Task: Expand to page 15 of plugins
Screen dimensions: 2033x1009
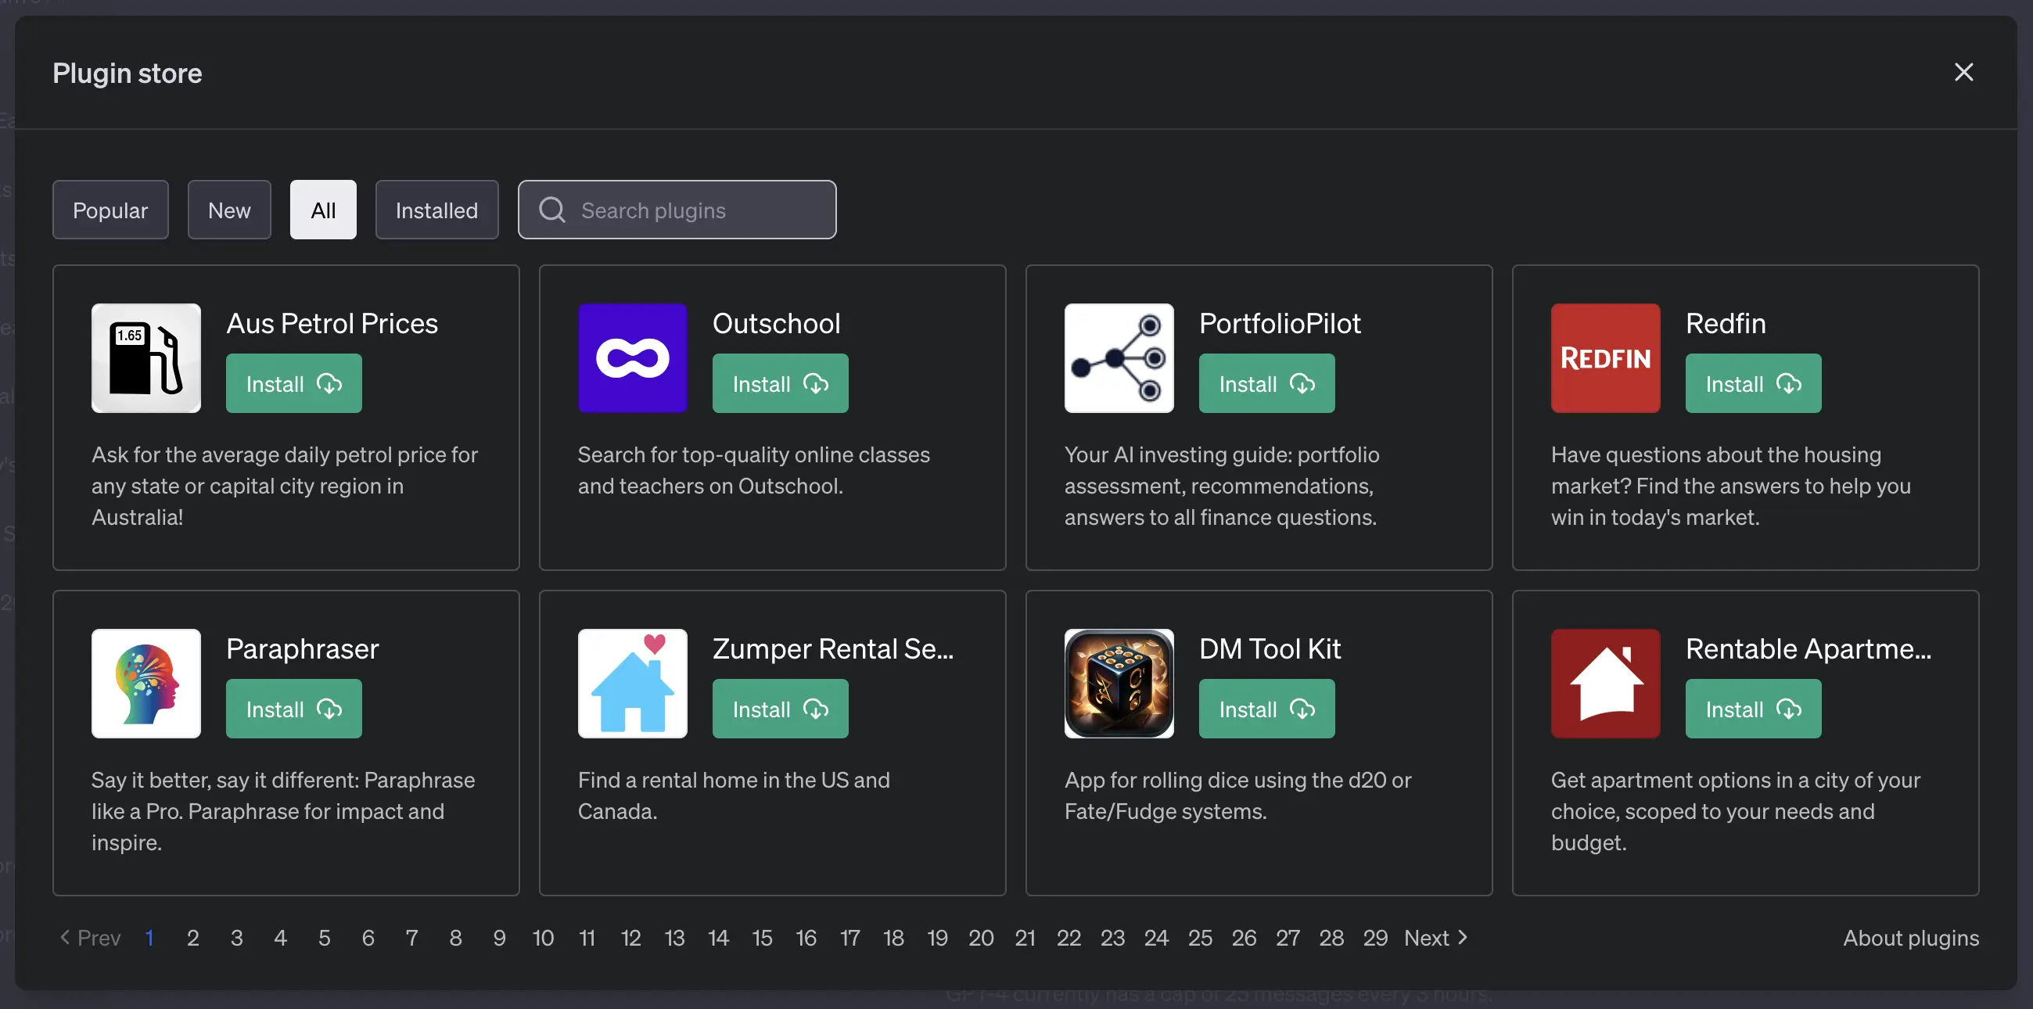Action: tap(760, 936)
